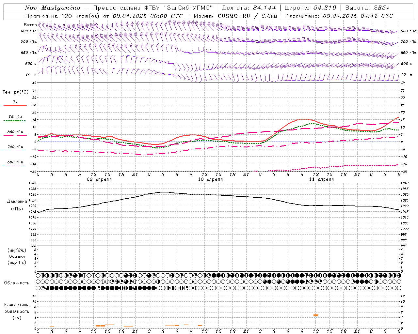Click the Широта: 54.219 latitude field
The image size is (418, 334).
[311, 8]
